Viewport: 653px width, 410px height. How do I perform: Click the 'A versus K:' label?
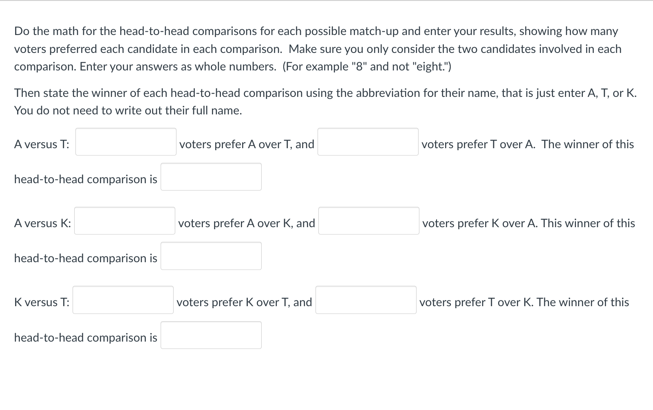click(42, 223)
